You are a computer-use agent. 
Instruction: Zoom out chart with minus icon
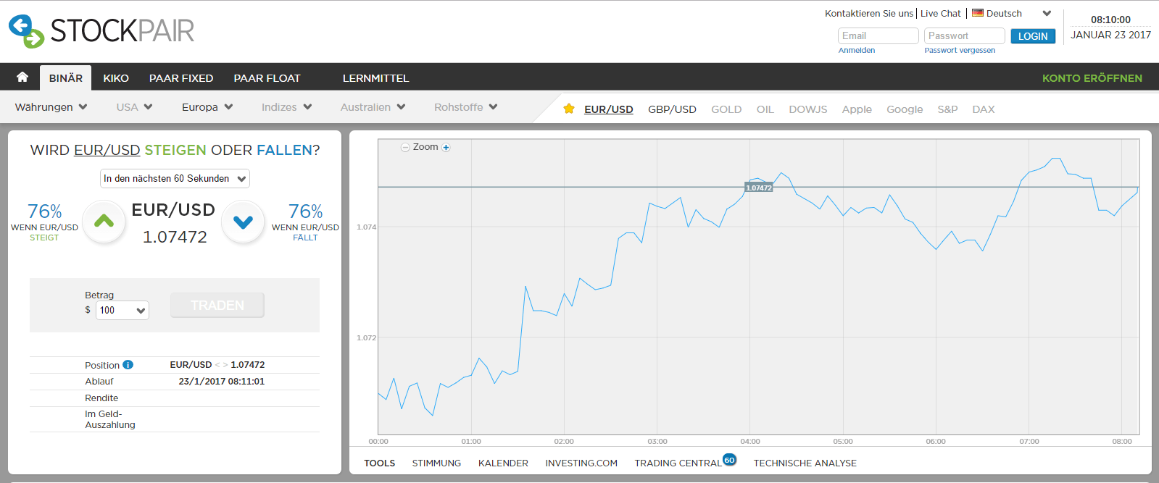pos(405,147)
